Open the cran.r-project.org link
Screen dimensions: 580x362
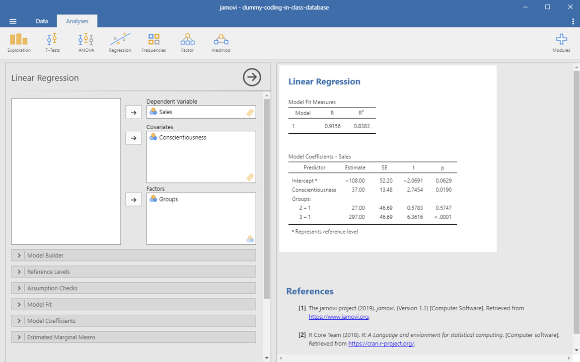pyautogui.click(x=381, y=344)
